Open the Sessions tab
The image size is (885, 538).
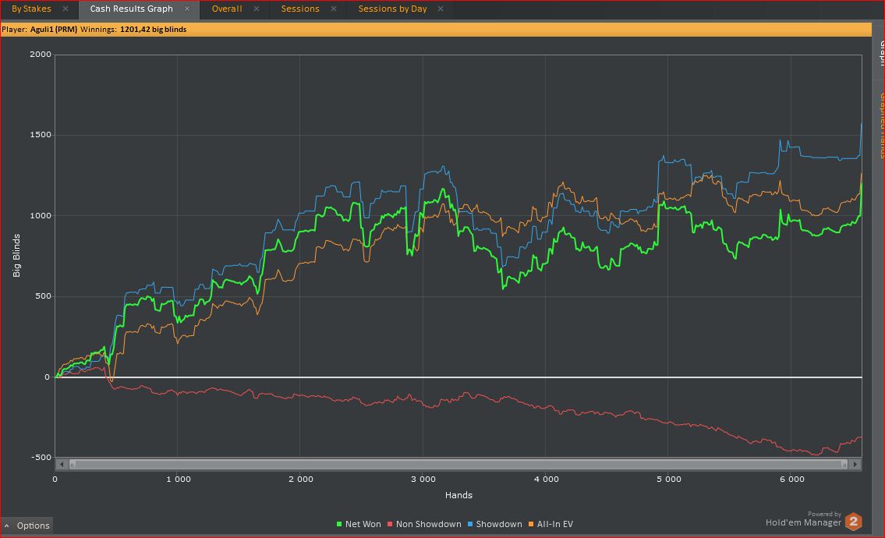click(300, 9)
